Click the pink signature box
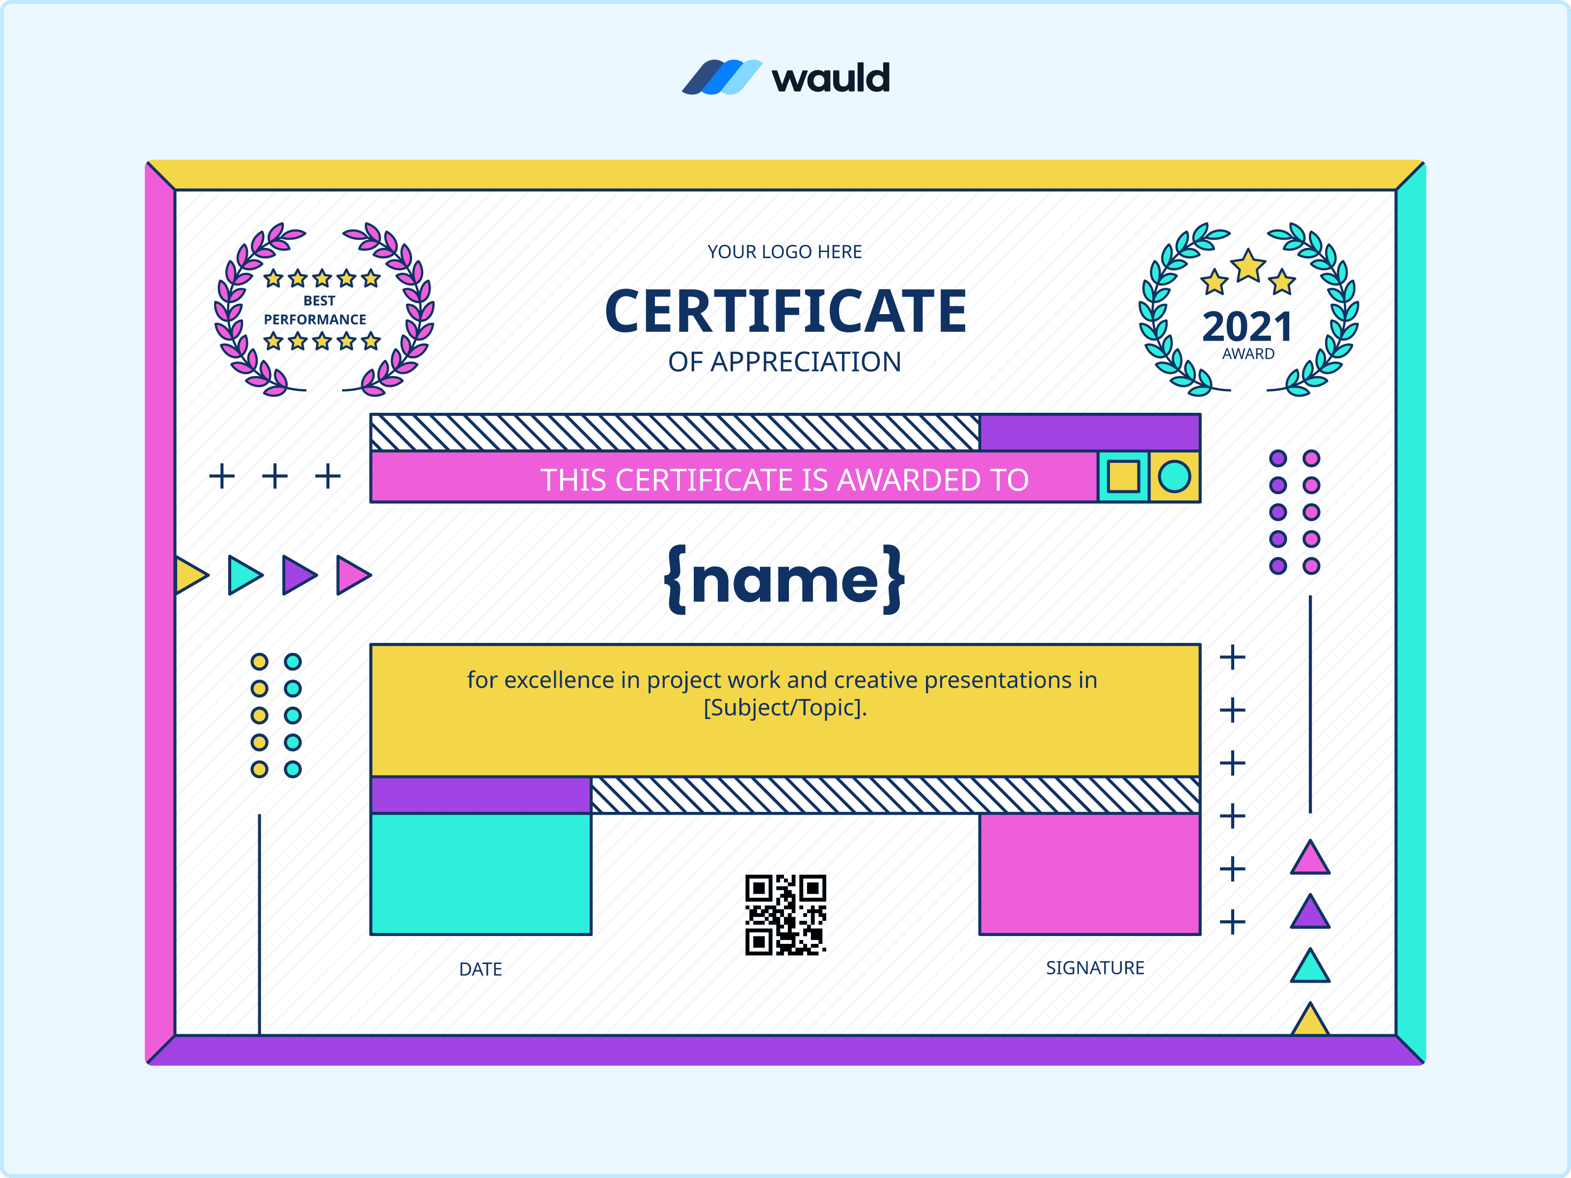The width and height of the screenshot is (1571, 1178). 1089,873
